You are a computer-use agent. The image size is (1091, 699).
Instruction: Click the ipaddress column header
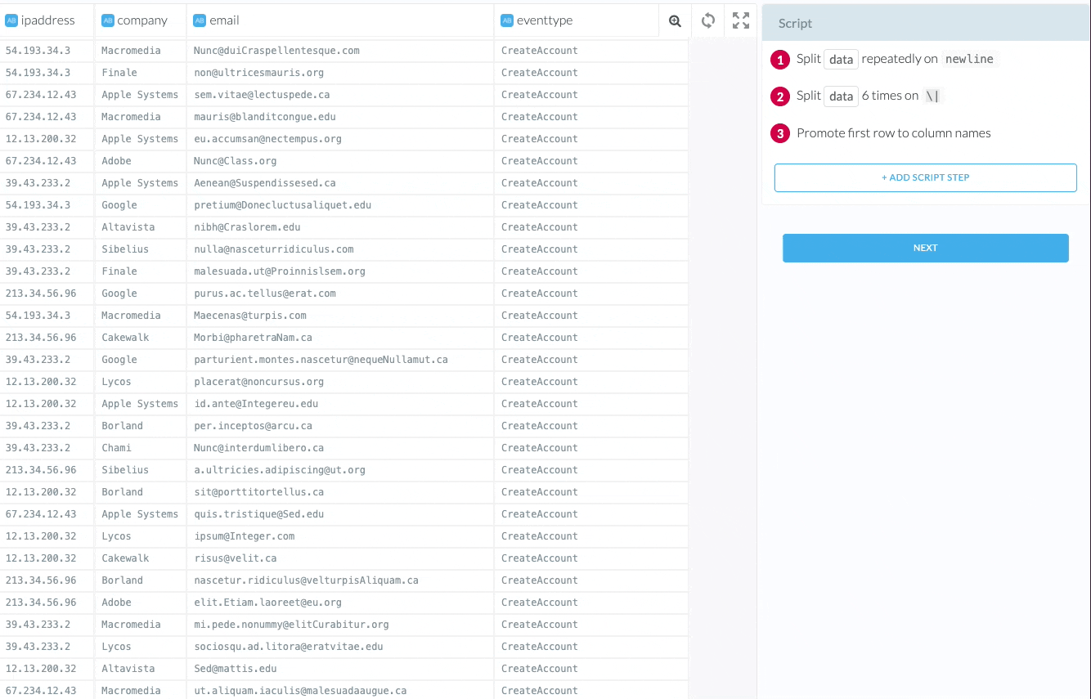tap(47, 20)
